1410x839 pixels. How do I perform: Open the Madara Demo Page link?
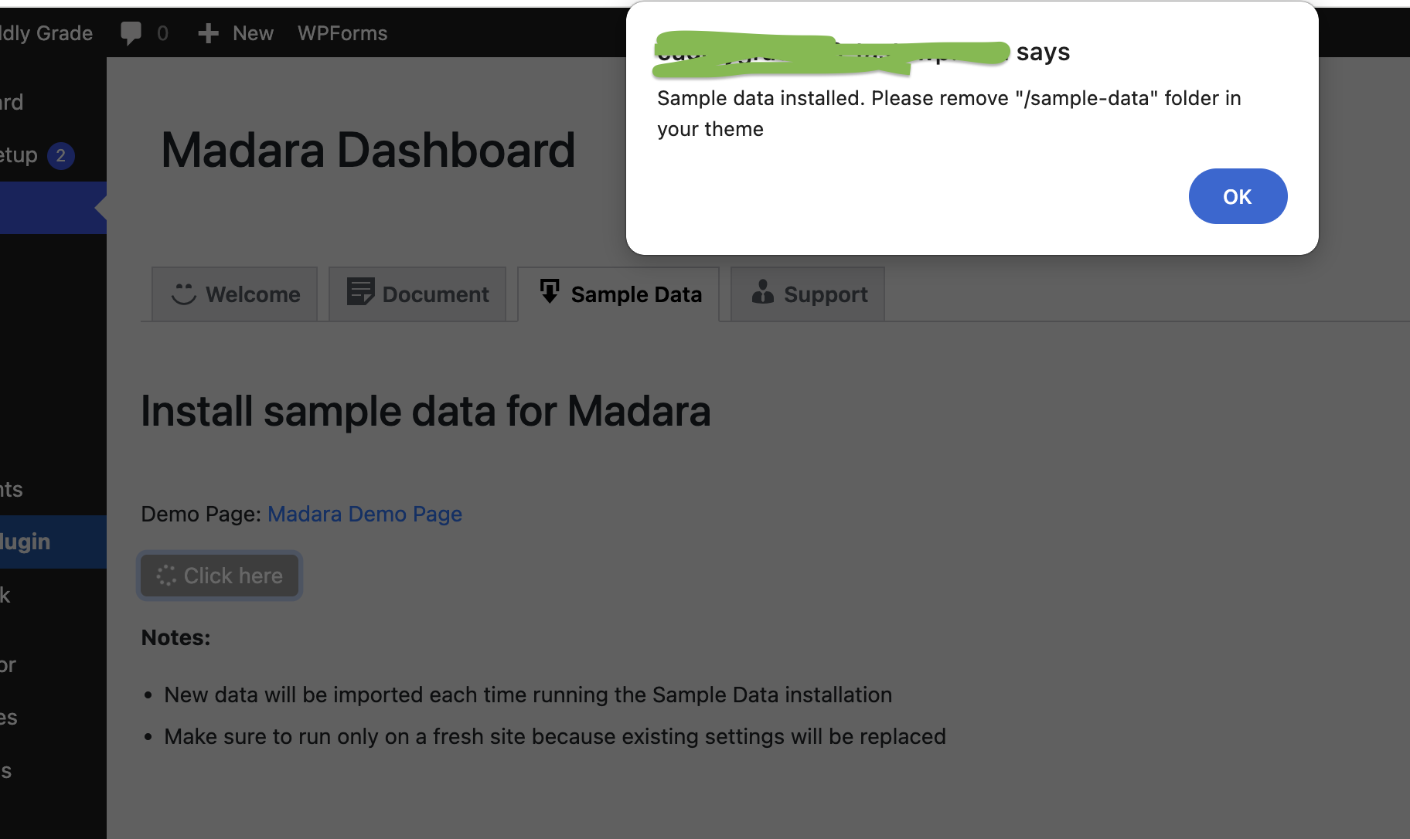click(x=365, y=514)
